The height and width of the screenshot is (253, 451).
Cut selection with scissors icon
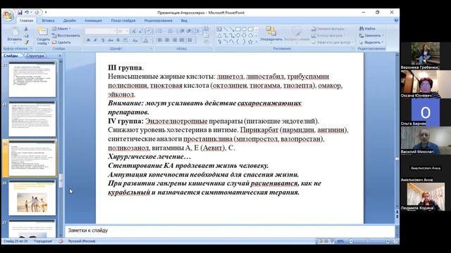pos(26,29)
